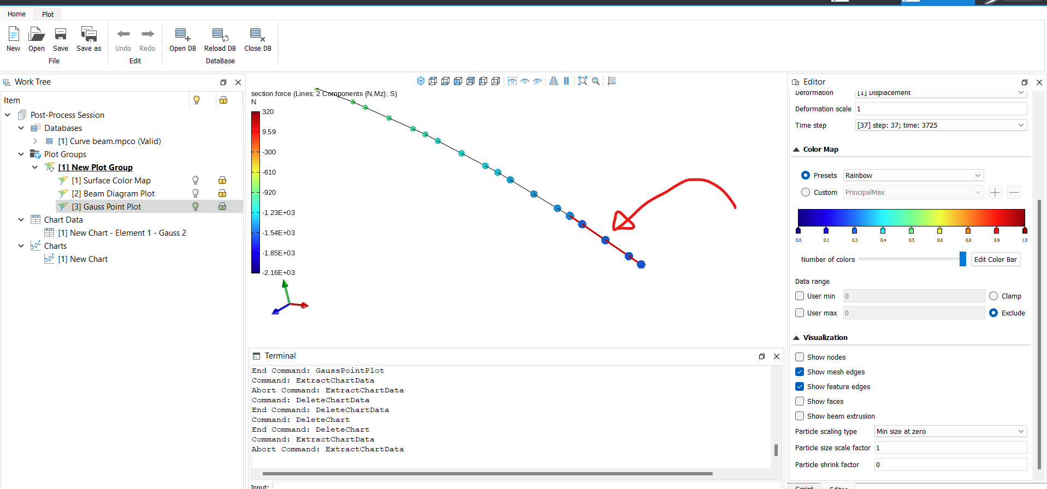Toggle perspective projection road icon
This screenshot has width=1047, height=489.
coord(554,81)
